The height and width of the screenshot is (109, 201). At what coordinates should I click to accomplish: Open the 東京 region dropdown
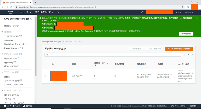pos(178,12)
